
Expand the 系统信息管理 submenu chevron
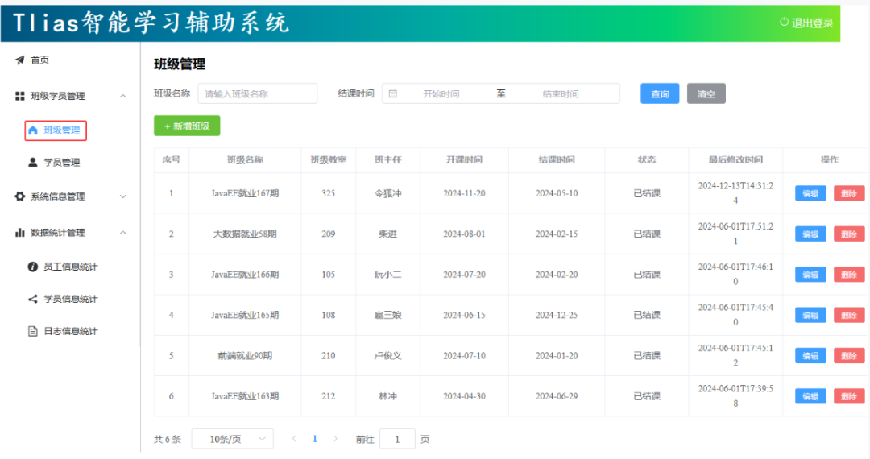123,196
